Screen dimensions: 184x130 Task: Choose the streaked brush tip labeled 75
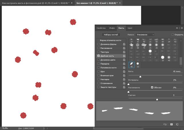tap(144, 46)
